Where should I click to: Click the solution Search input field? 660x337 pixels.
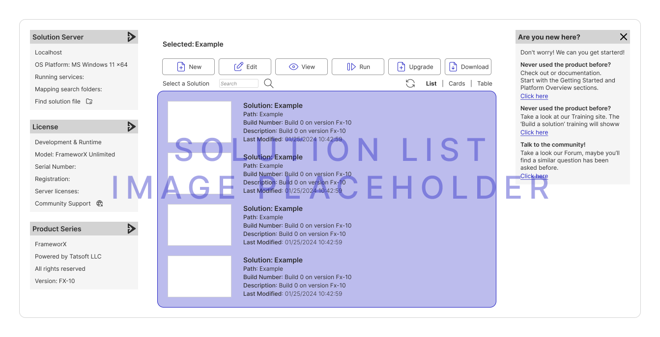point(239,83)
